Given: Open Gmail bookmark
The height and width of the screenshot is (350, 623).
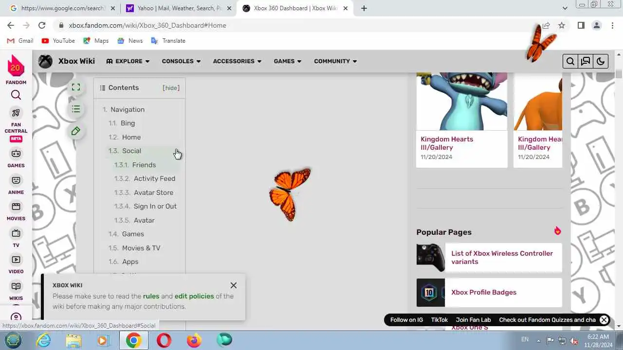Looking at the screenshot, I should pos(20,41).
